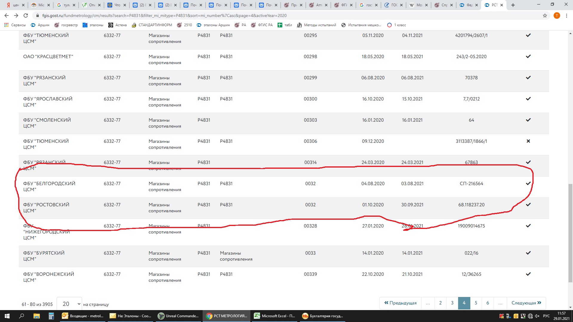This screenshot has width=573, height=322.
Task: Open the Аршин bookmark
Action: [40, 25]
